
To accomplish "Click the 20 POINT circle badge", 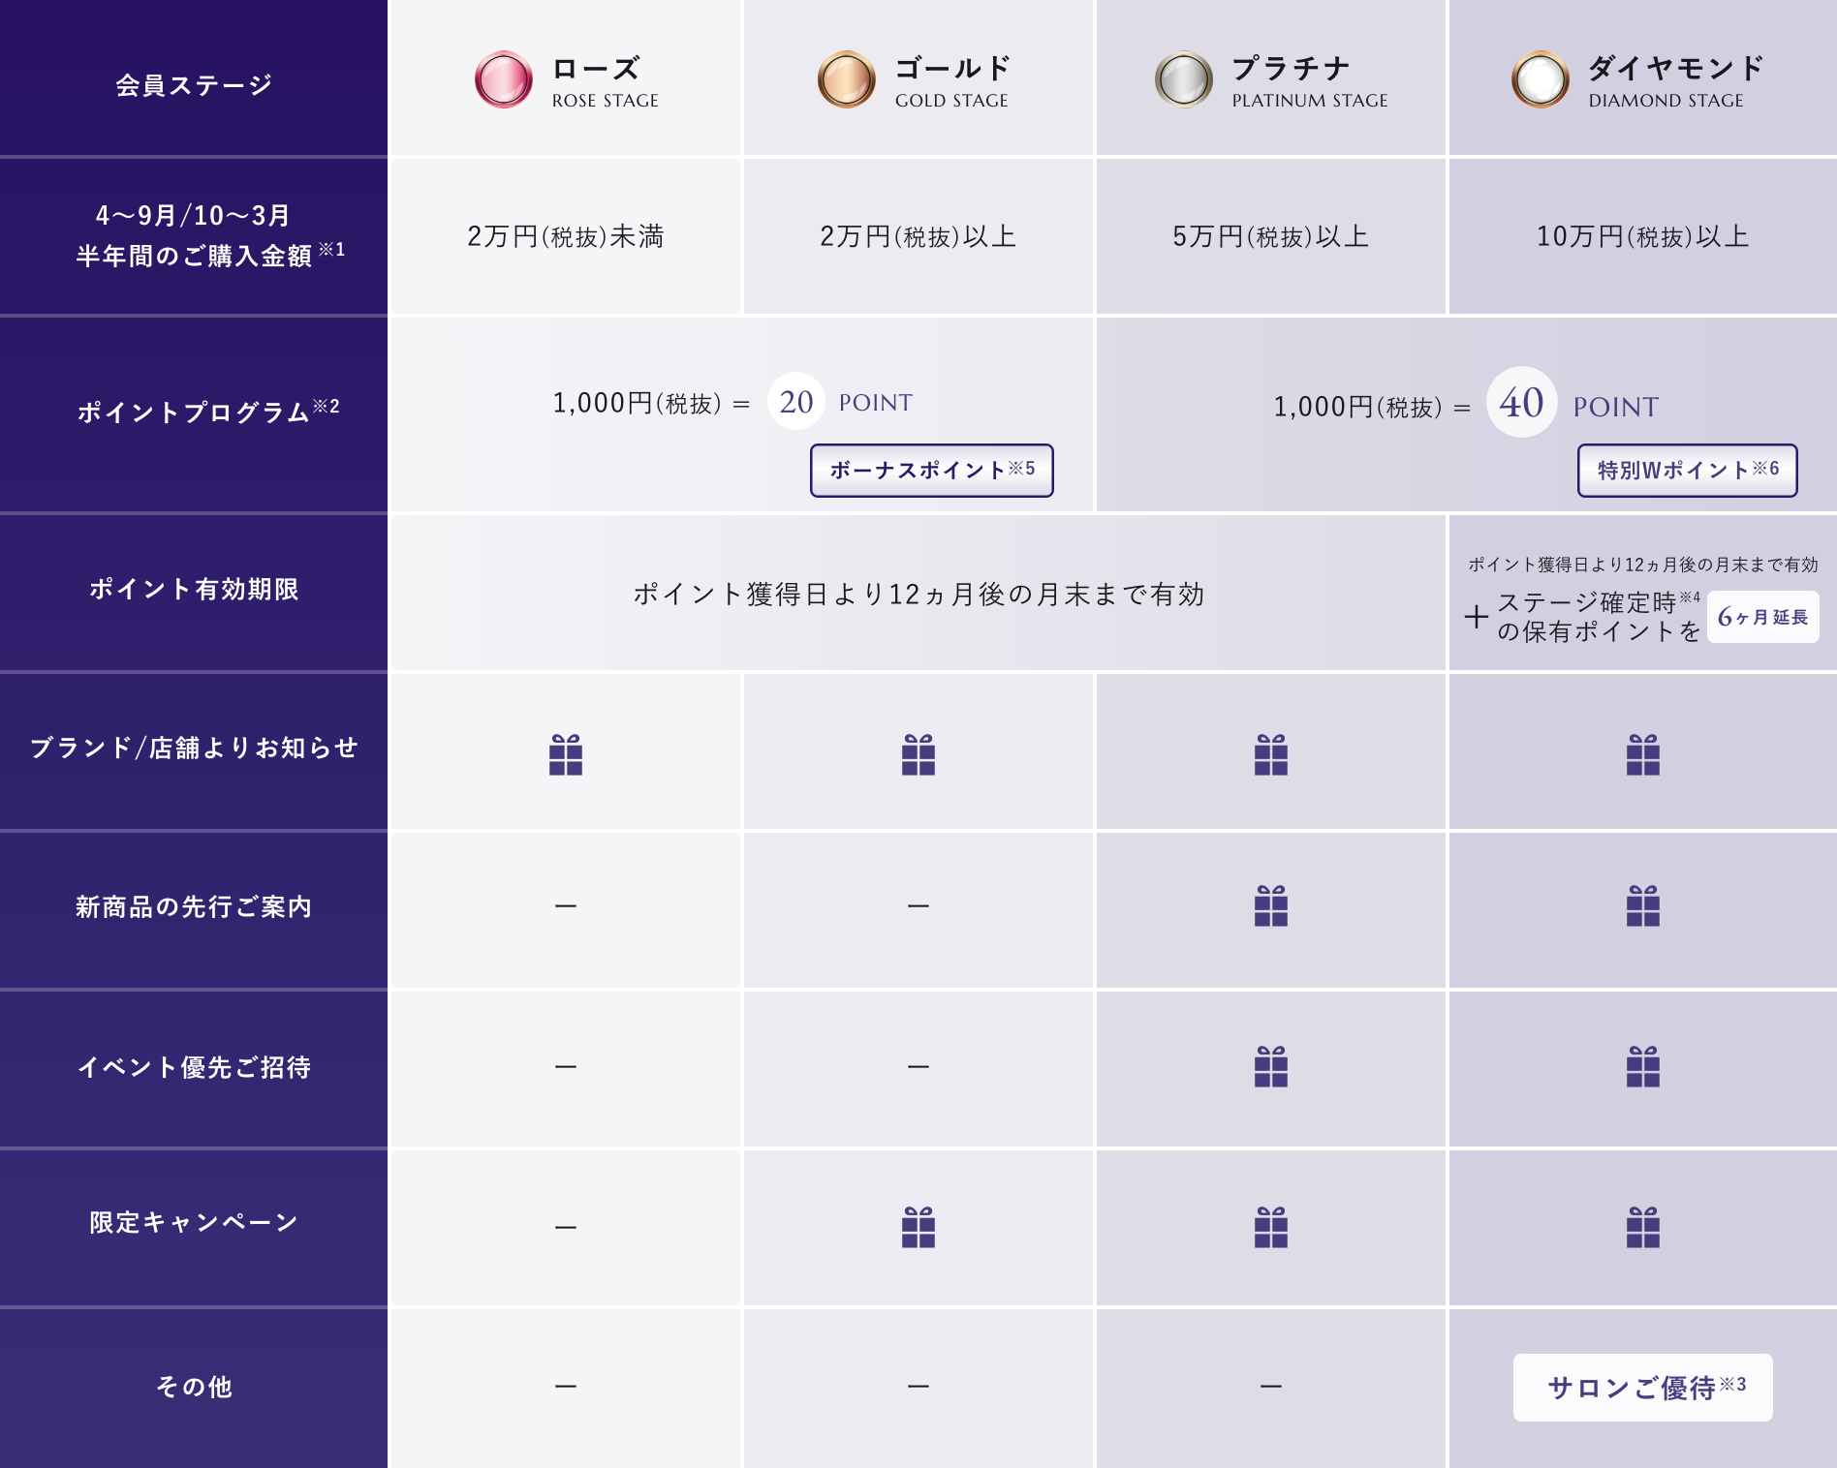I will pos(795,401).
